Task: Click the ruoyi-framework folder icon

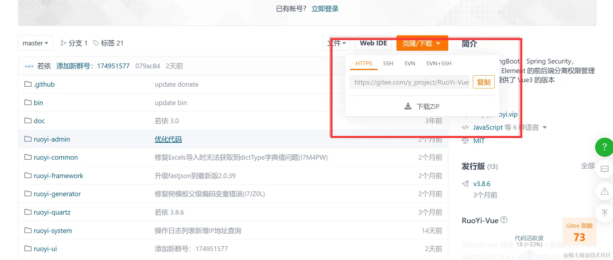Action: coord(28,175)
